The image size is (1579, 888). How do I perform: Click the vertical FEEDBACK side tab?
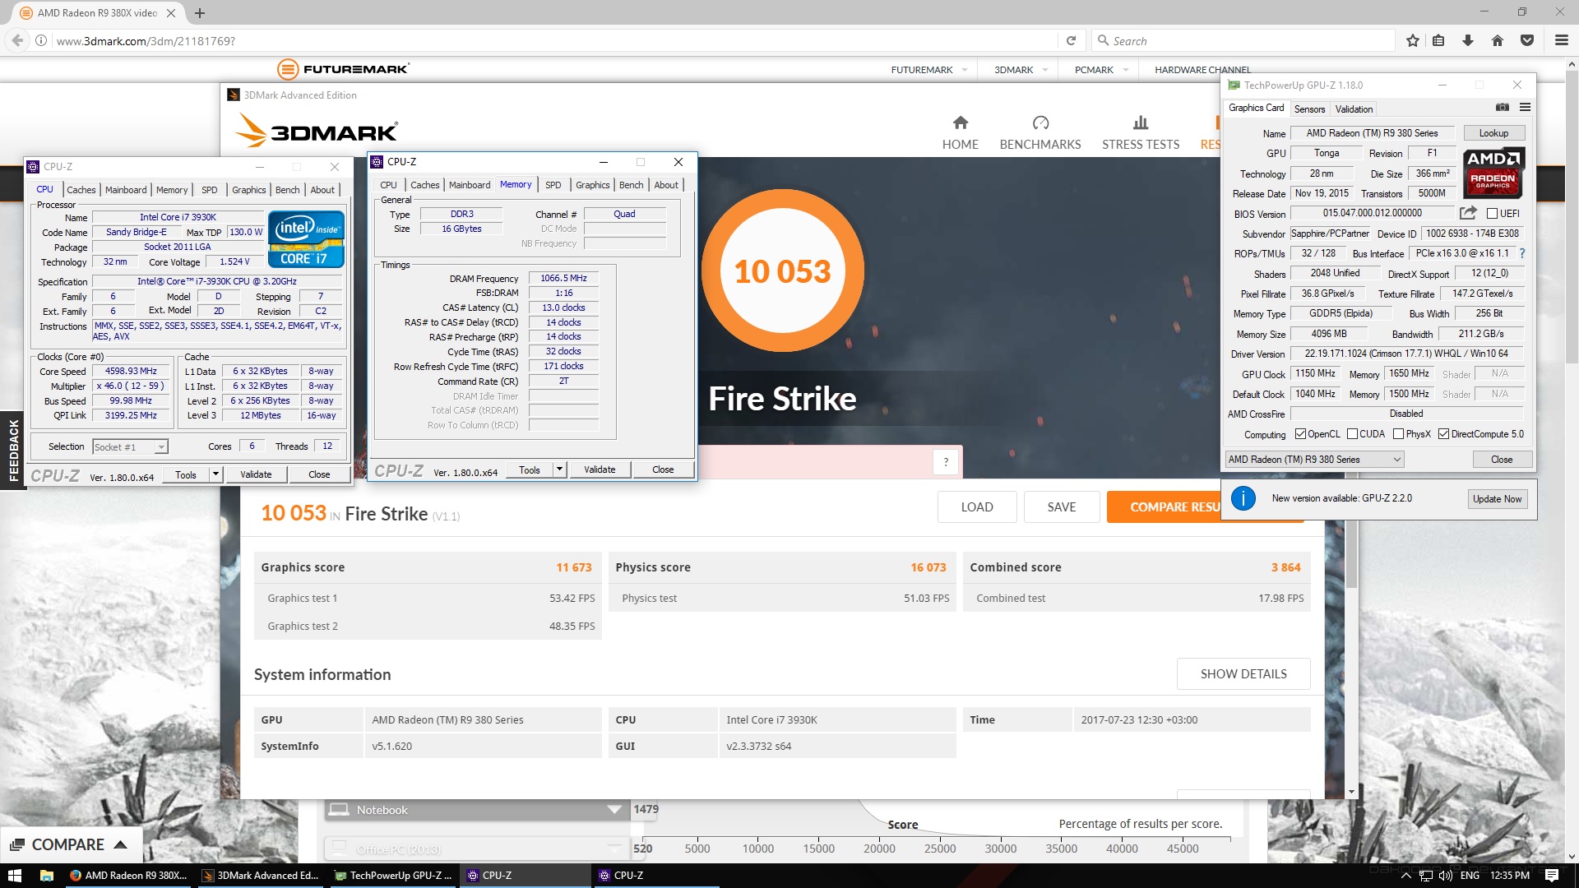[x=12, y=450]
